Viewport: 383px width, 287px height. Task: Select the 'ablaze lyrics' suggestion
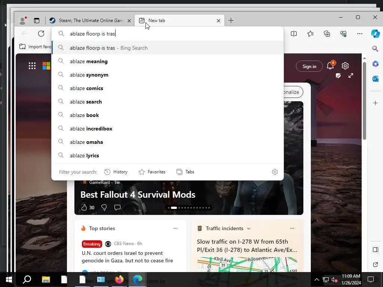[168, 155]
